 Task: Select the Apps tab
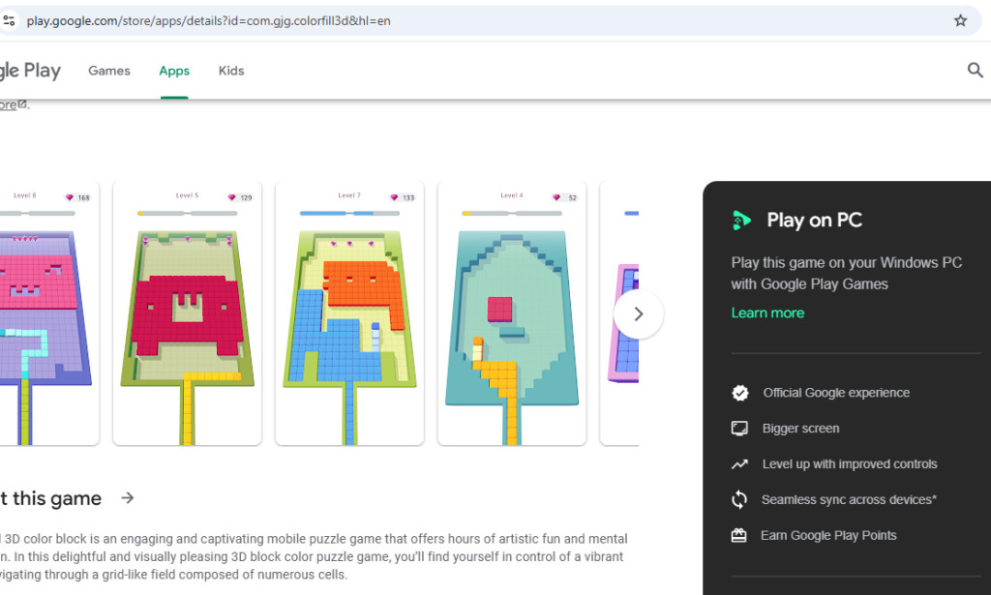click(174, 71)
